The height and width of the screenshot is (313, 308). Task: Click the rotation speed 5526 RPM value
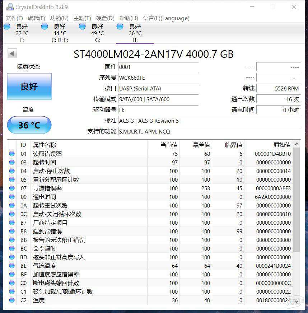[279, 89]
